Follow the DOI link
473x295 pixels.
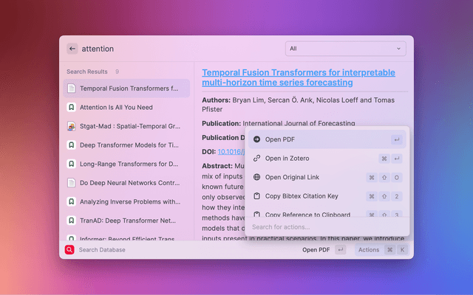pyautogui.click(x=231, y=151)
